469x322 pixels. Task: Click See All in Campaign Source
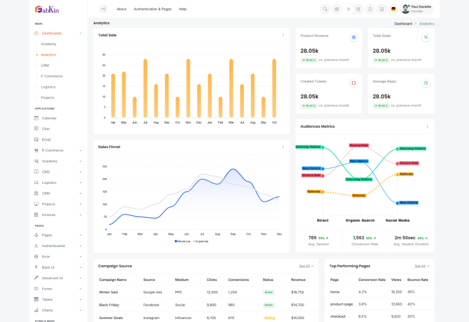[306, 266]
